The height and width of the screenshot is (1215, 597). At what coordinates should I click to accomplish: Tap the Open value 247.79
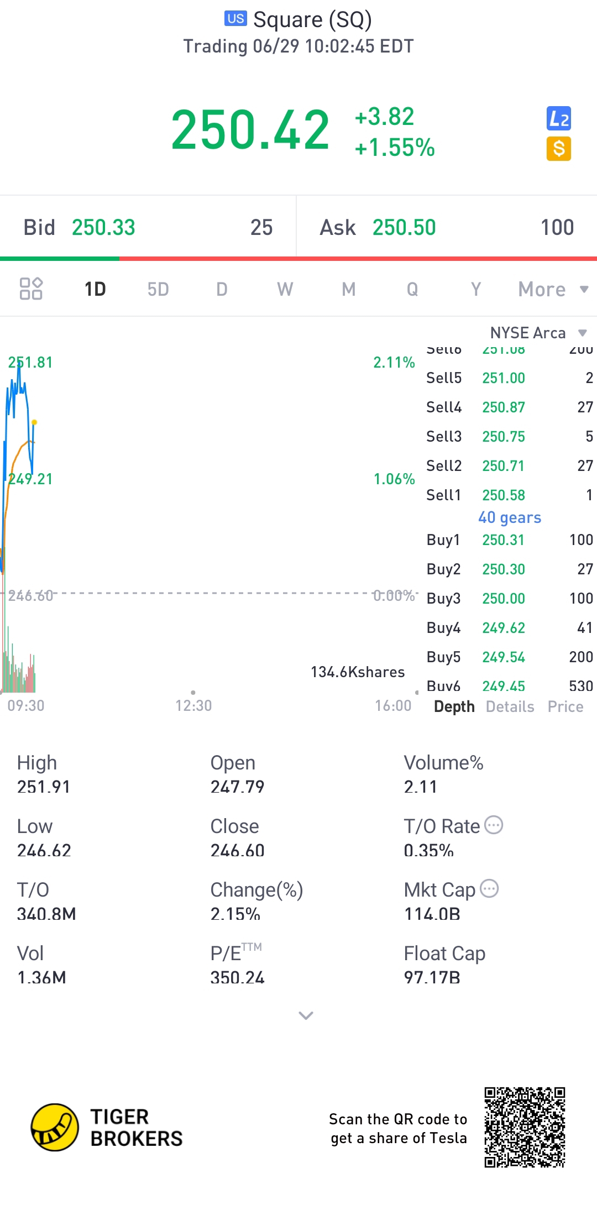pos(237,786)
